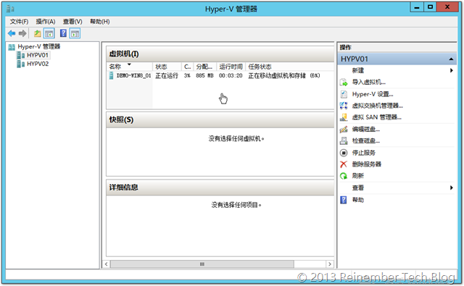Open the 帮助(H) menu
Viewport: 464px width, 286px height.
(100, 22)
